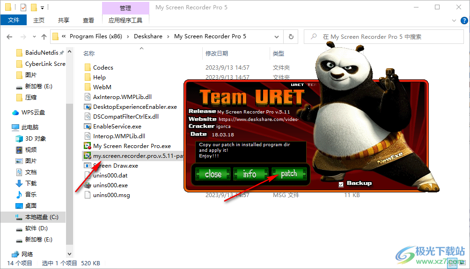Viewport: 470px width, 269px height.
Task: Switch to the 查看 ribbon tab
Action: pos(89,20)
